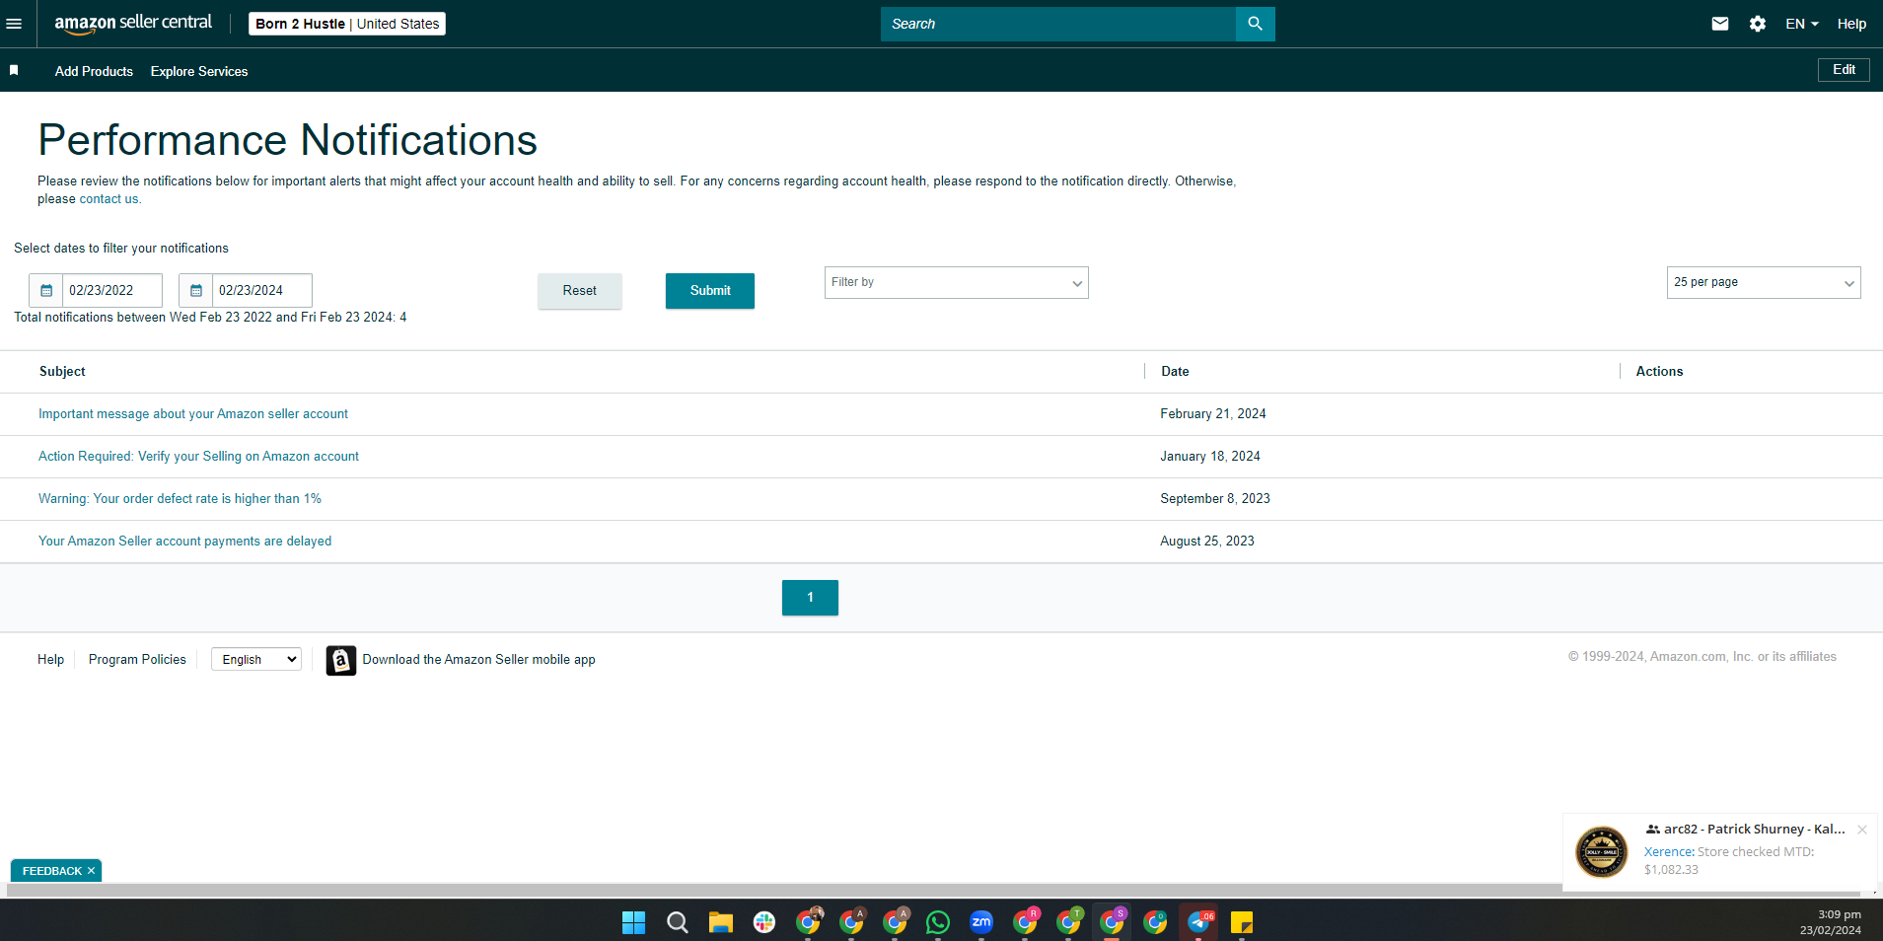Click the Subject column header
1883x941 pixels.
[62, 372]
